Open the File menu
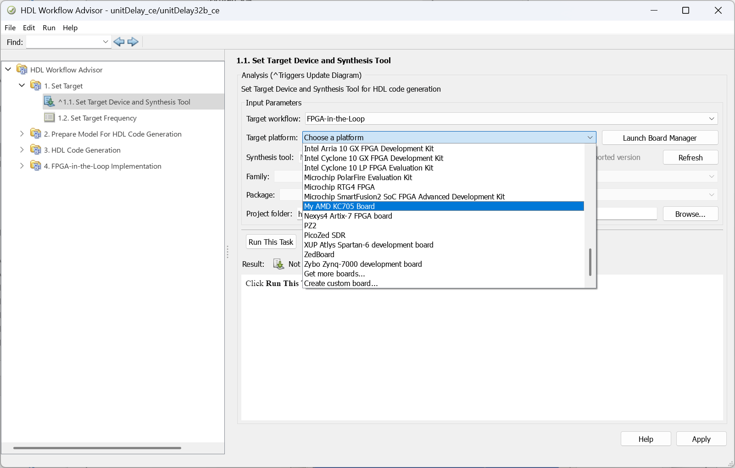 pos(10,28)
